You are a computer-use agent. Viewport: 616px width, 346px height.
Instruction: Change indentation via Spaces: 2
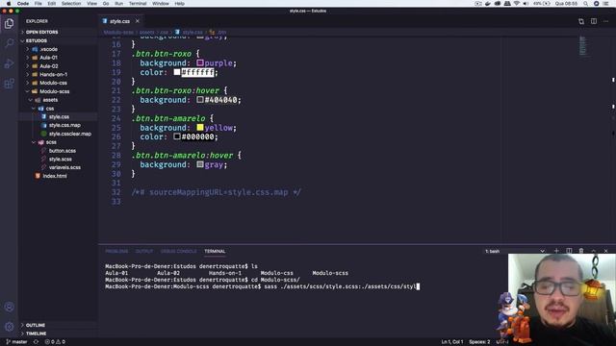point(479,342)
